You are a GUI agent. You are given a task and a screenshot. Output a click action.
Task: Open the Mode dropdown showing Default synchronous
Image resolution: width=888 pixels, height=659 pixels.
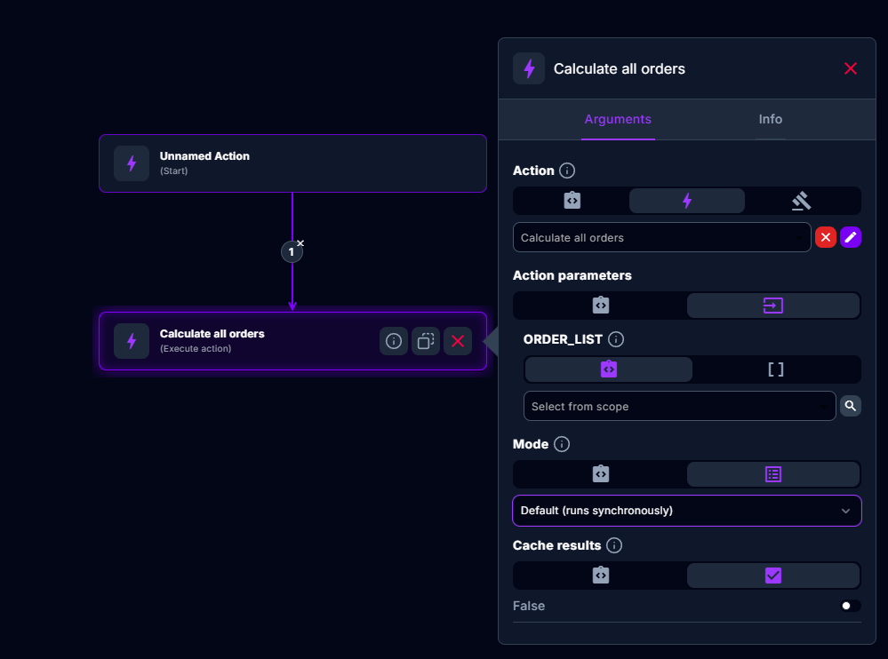(x=686, y=511)
